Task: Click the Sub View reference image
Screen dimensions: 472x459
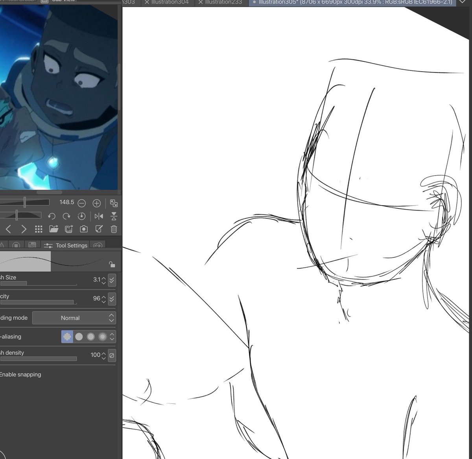Action: (x=59, y=97)
